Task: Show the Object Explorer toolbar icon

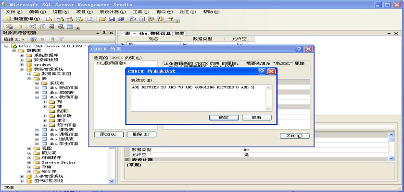Action: 151,19
